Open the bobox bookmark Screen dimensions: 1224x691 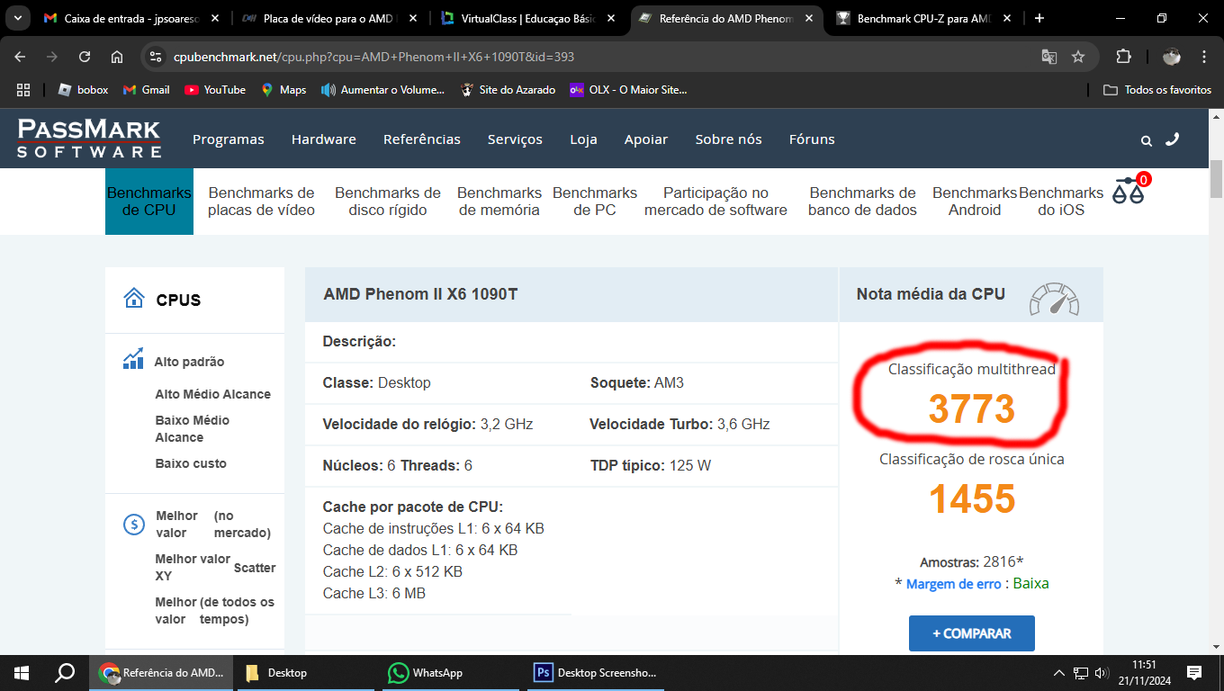(x=84, y=90)
